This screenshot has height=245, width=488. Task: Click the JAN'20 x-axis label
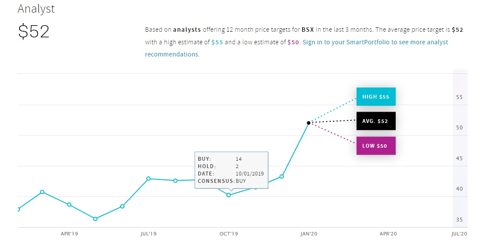tap(309, 234)
